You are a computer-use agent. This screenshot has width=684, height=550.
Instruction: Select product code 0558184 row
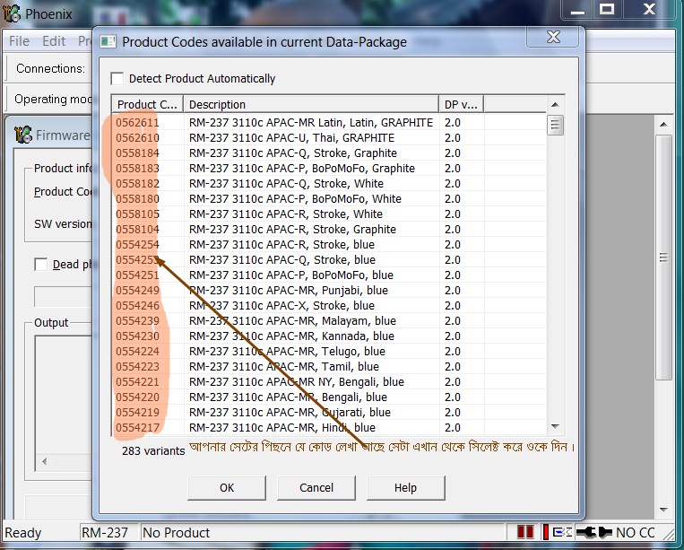[329, 153]
